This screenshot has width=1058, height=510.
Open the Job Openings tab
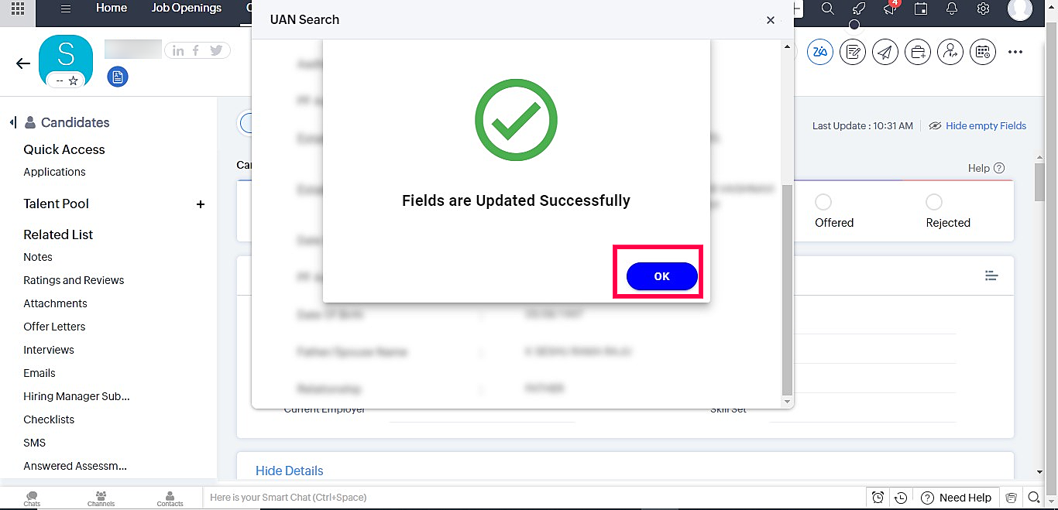point(187,8)
